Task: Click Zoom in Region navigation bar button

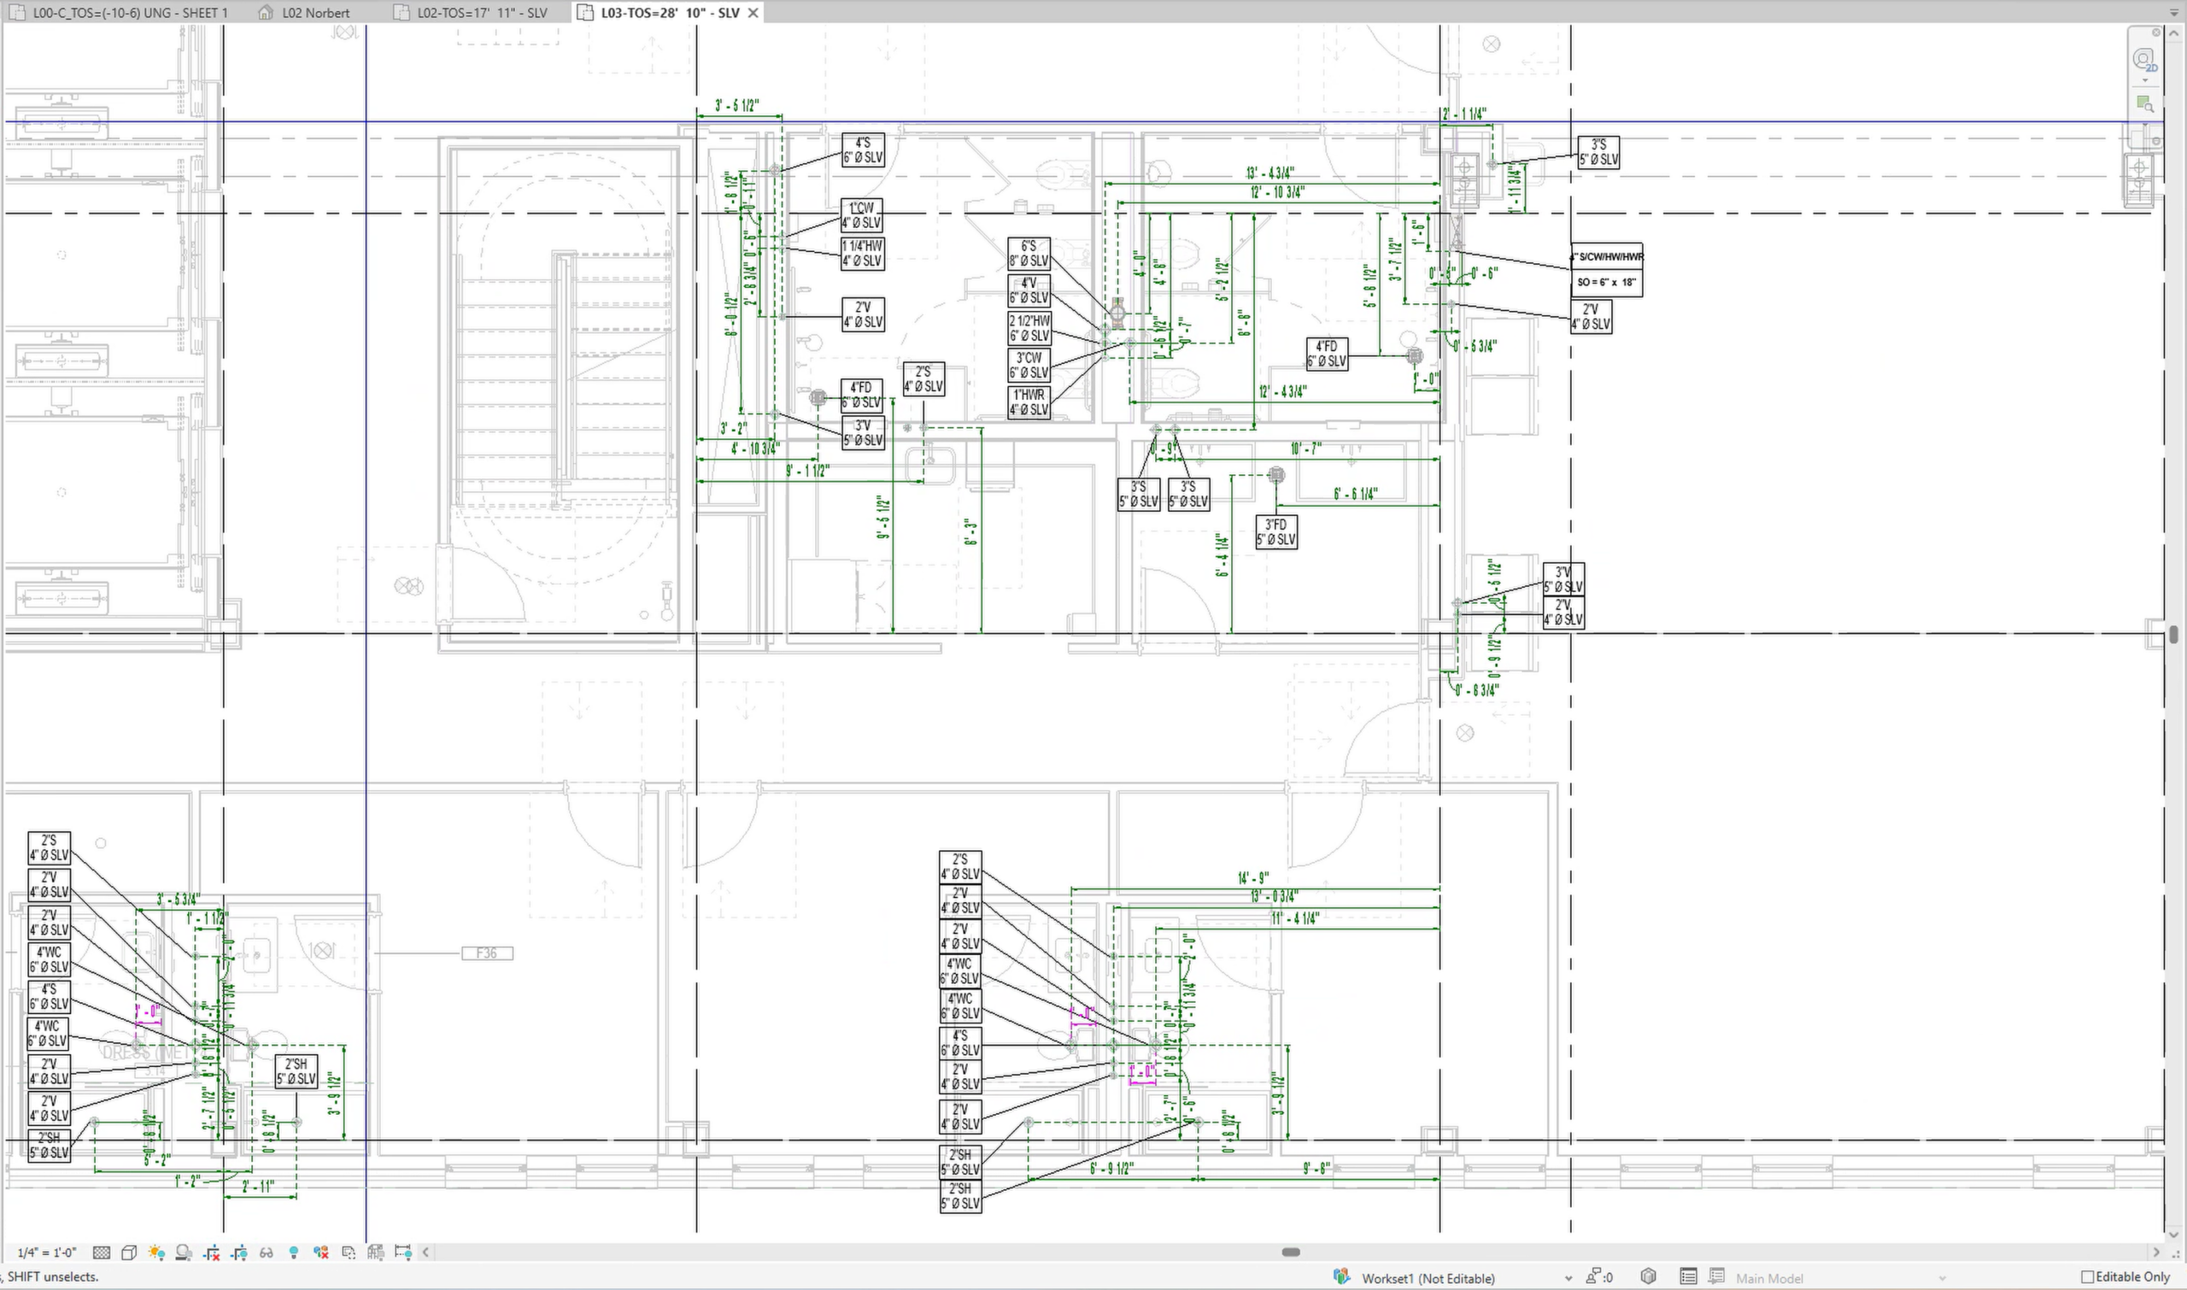Action: (2144, 104)
